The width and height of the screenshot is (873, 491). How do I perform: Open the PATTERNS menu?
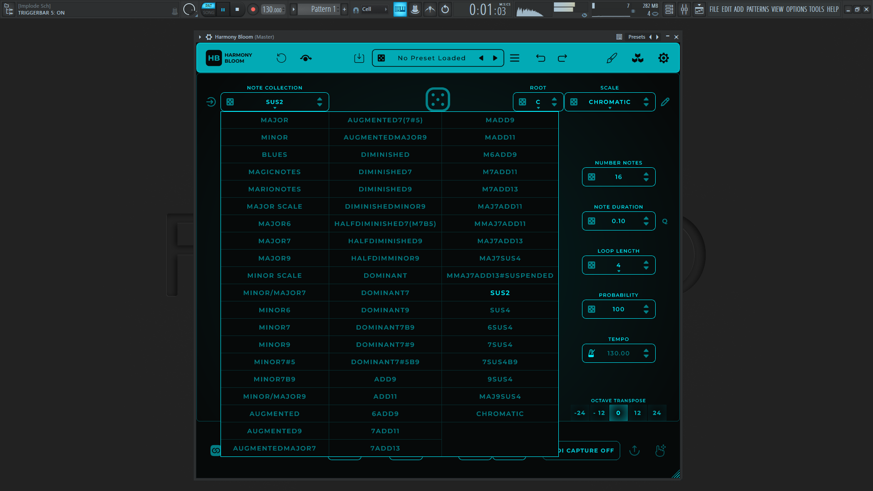tap(758, 9)
